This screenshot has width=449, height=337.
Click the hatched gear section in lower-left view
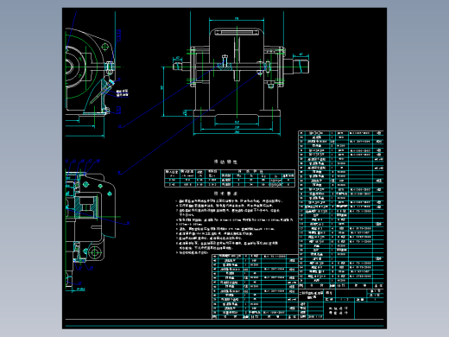[x=85, y=207]
